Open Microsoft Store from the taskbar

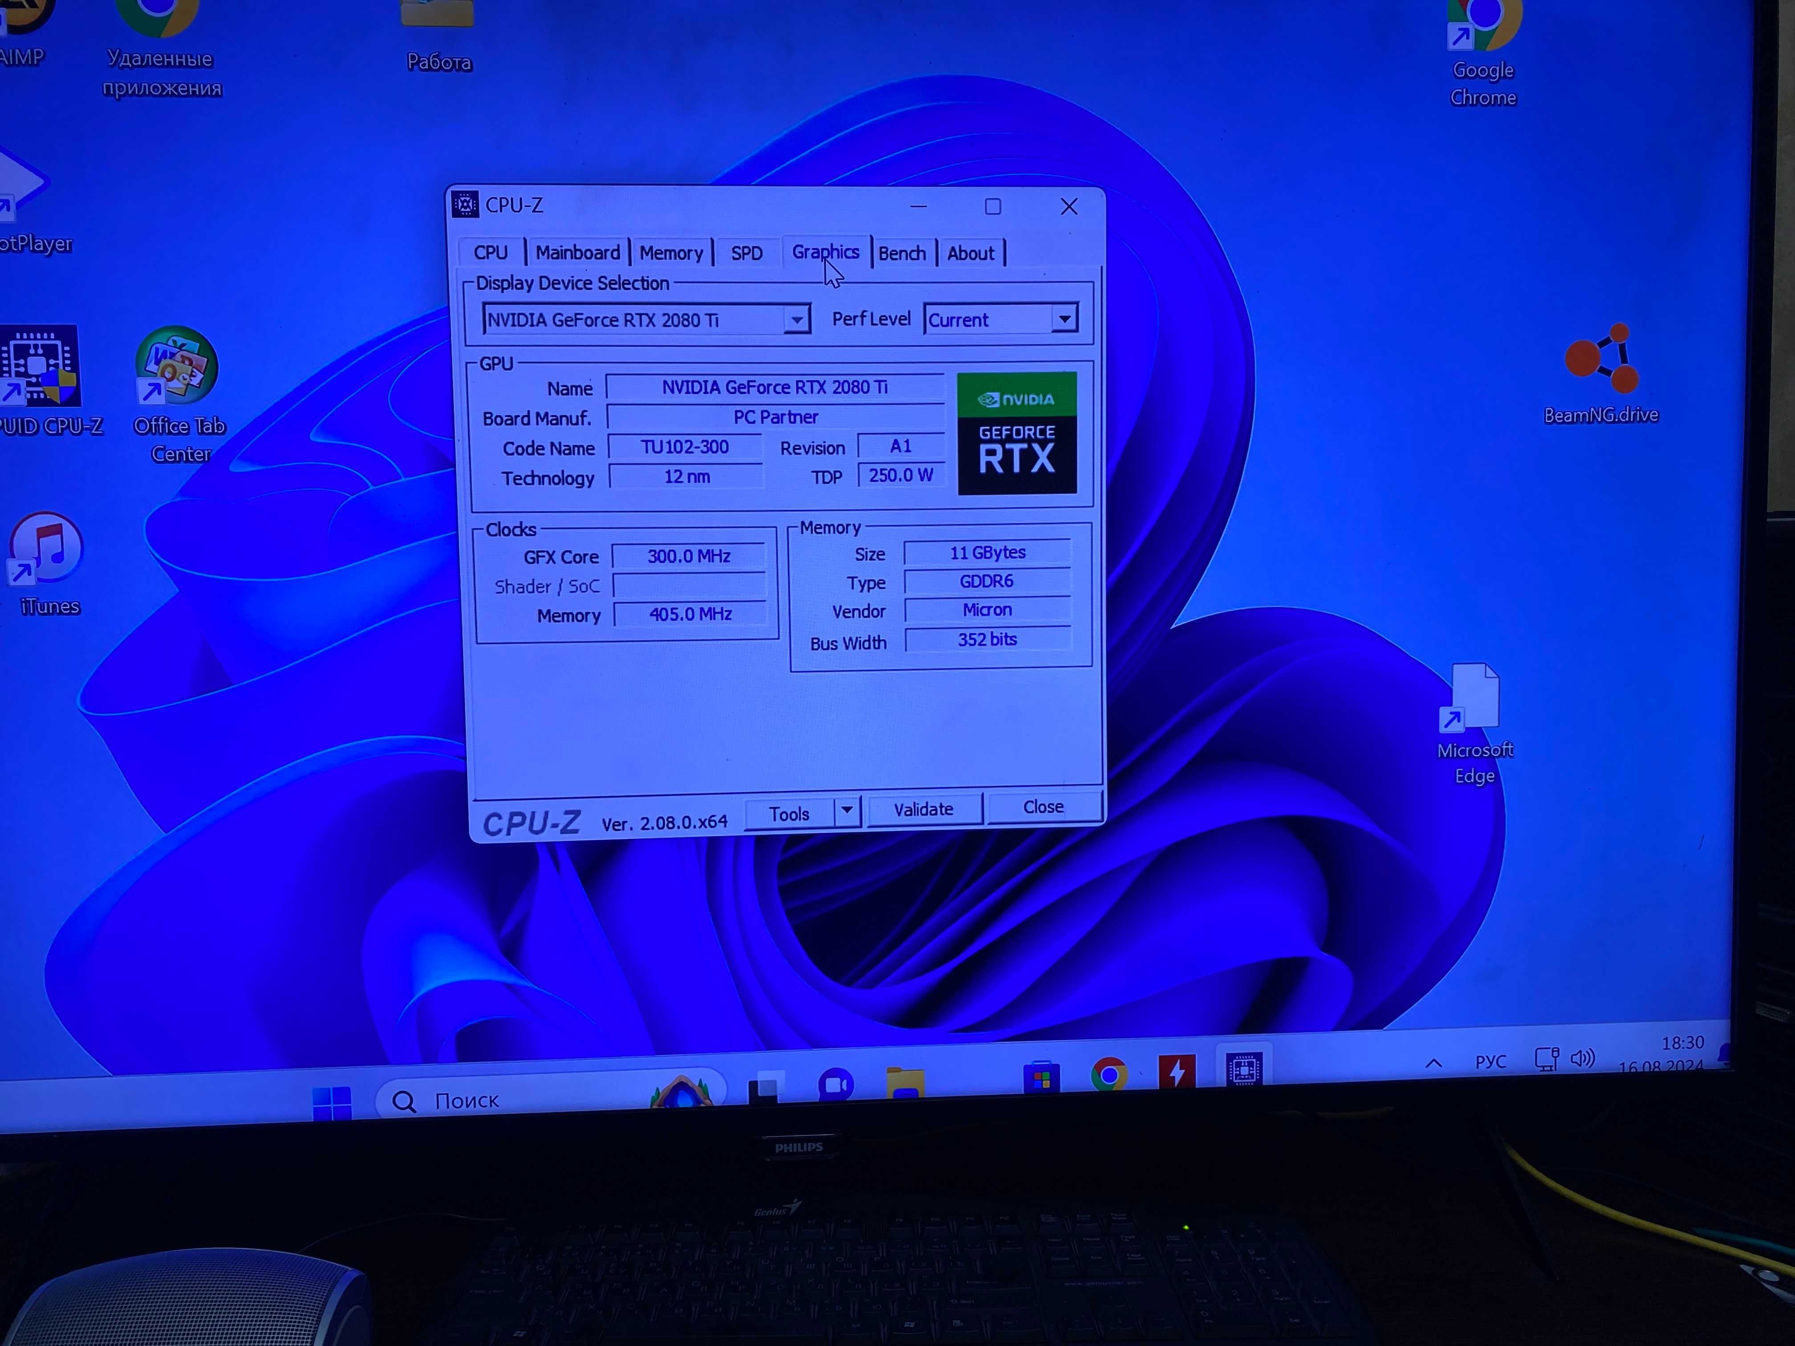(1042, 1078)
